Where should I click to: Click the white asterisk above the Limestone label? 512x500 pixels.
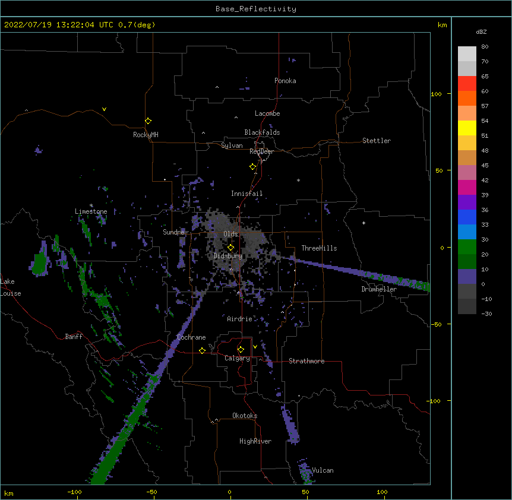91,205
